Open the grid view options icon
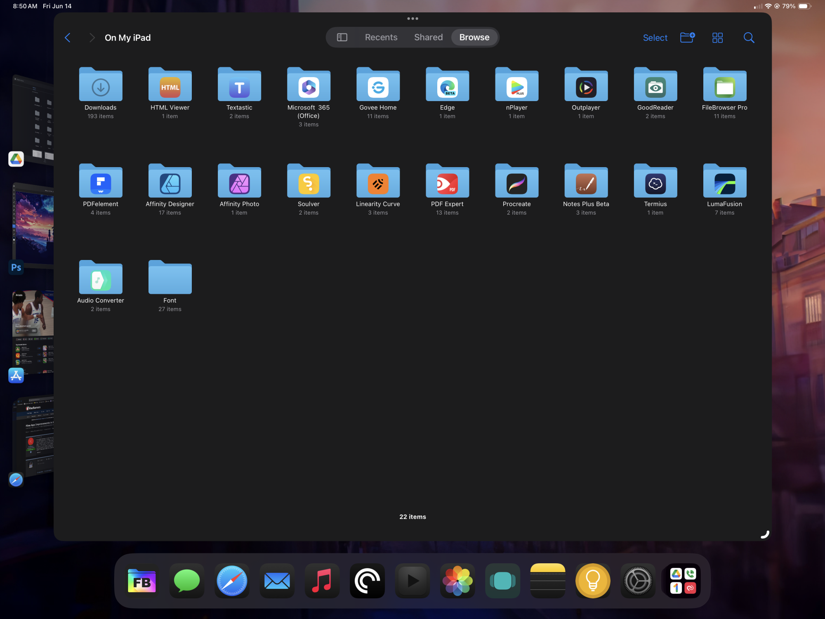Viewport: 825px width, 619px height. pyautogui.click(x=717, y=38)
